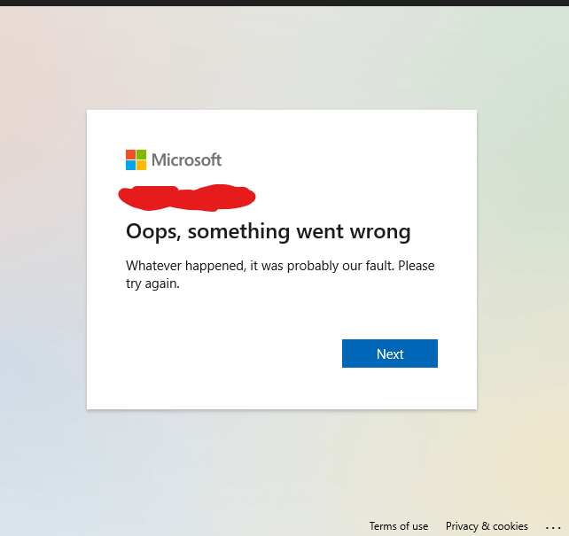Click the word "Please" in the message
This screenshot has width=569, height=536.
coord(417,266)
